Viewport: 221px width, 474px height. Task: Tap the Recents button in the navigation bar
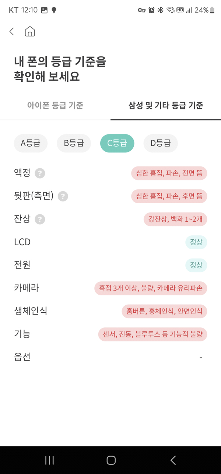(49, 460)
